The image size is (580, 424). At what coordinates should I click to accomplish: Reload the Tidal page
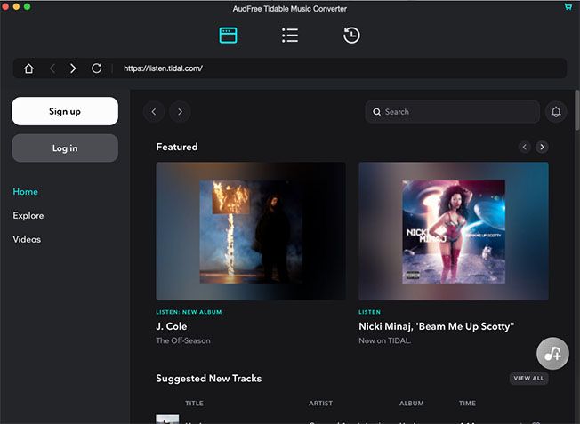[x=97, y=68]
